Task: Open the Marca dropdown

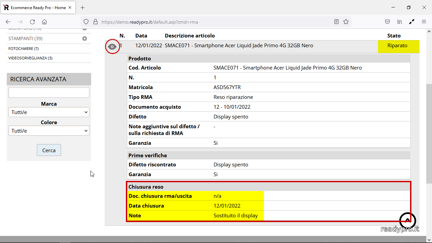Action: tap(49, 112)
